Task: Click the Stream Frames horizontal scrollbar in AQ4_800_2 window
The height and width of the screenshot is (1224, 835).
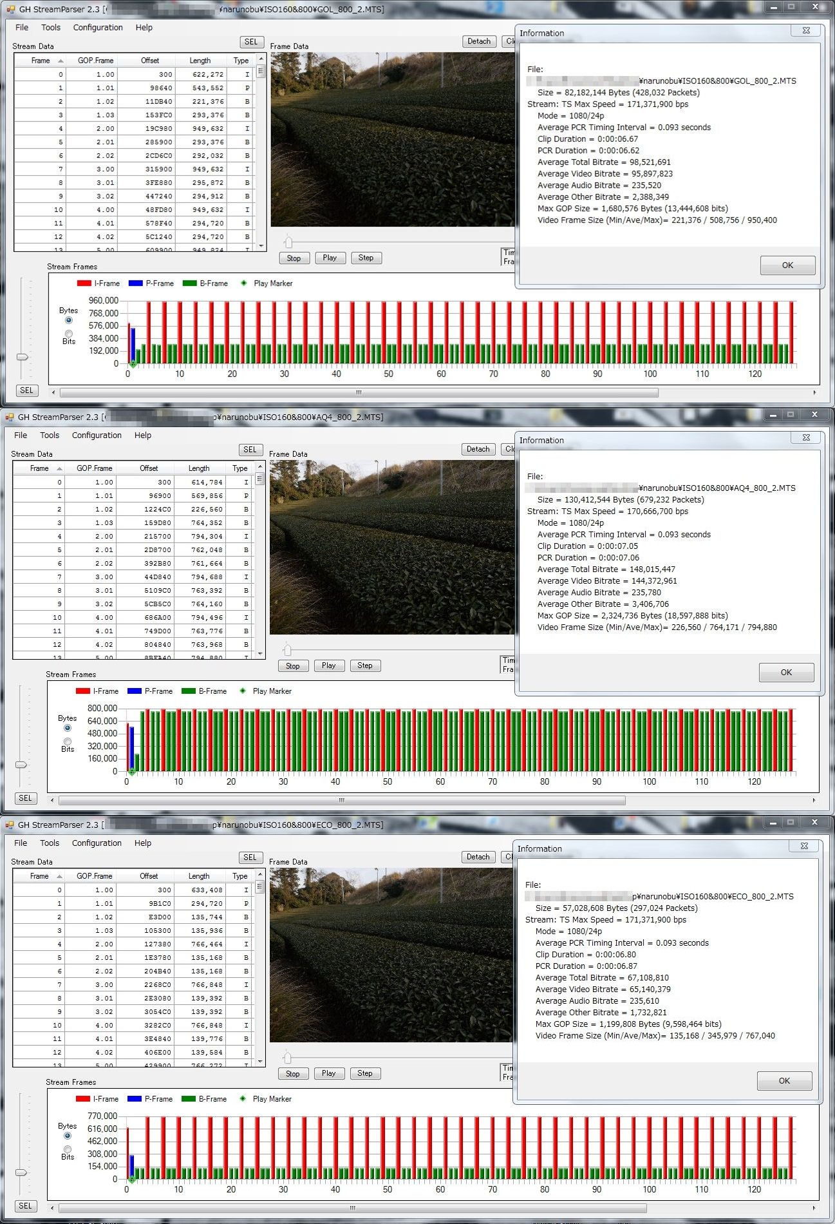Action: click(342, 800)
